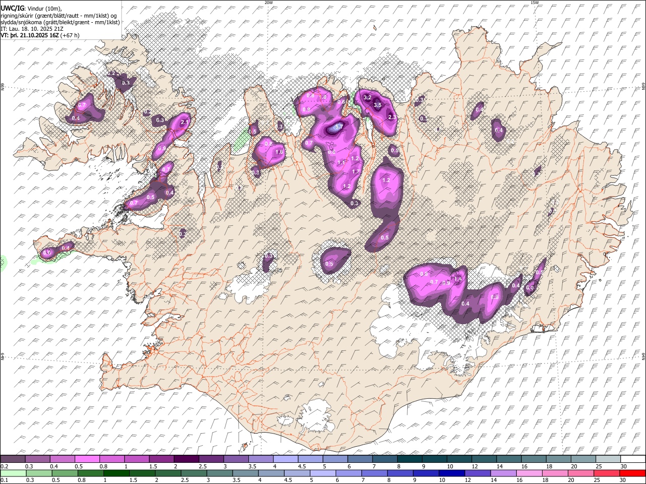Click the 20W longitude label

click(268, 3)
